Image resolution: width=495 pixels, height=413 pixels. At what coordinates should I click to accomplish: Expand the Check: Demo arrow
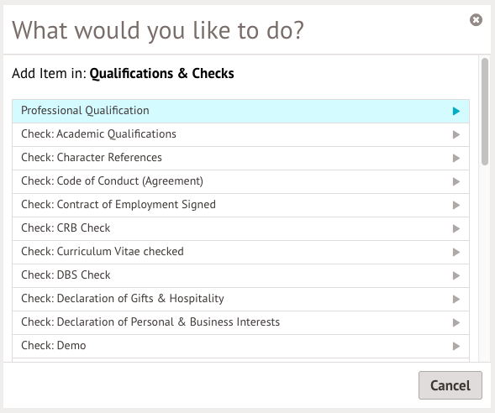[x=456, y=346]
